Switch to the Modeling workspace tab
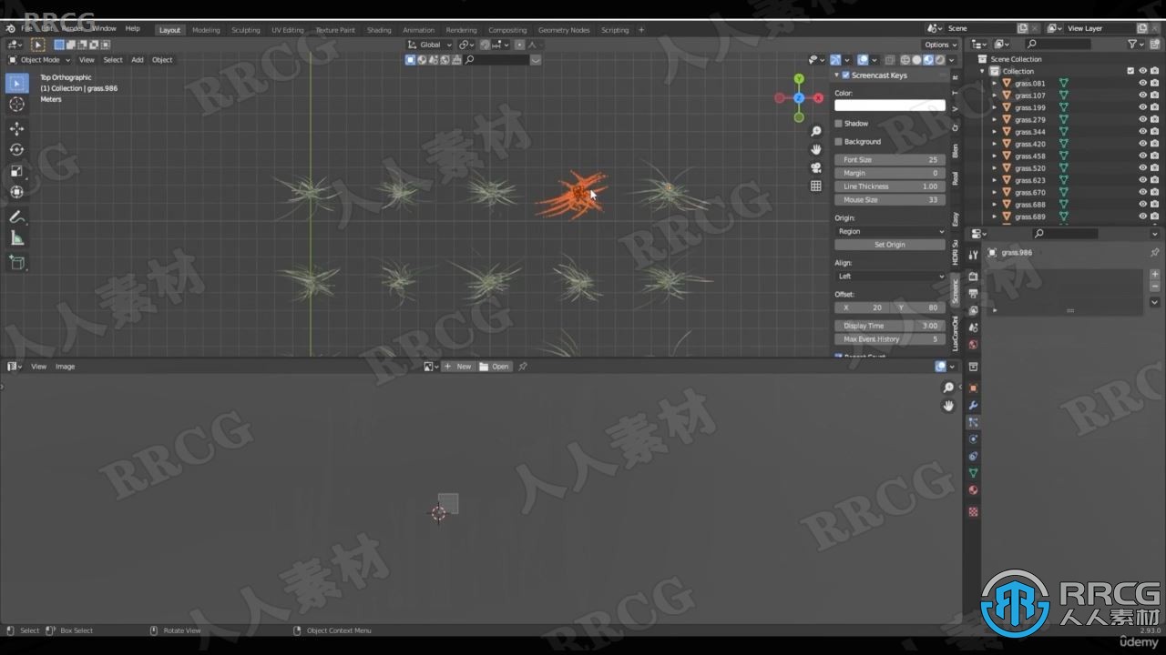1166x655 pixels. 206,30
